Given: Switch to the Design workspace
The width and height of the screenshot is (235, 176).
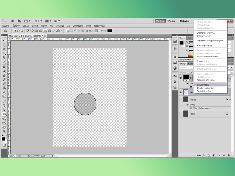Looking at the screenshot, I should 172,21.
